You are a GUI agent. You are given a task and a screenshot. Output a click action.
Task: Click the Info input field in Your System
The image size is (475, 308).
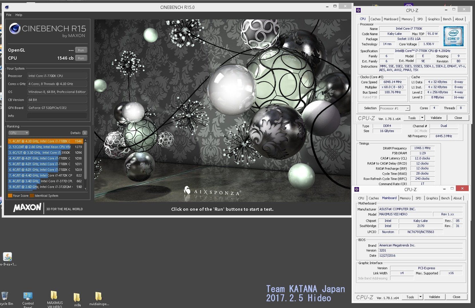(57, 116)
